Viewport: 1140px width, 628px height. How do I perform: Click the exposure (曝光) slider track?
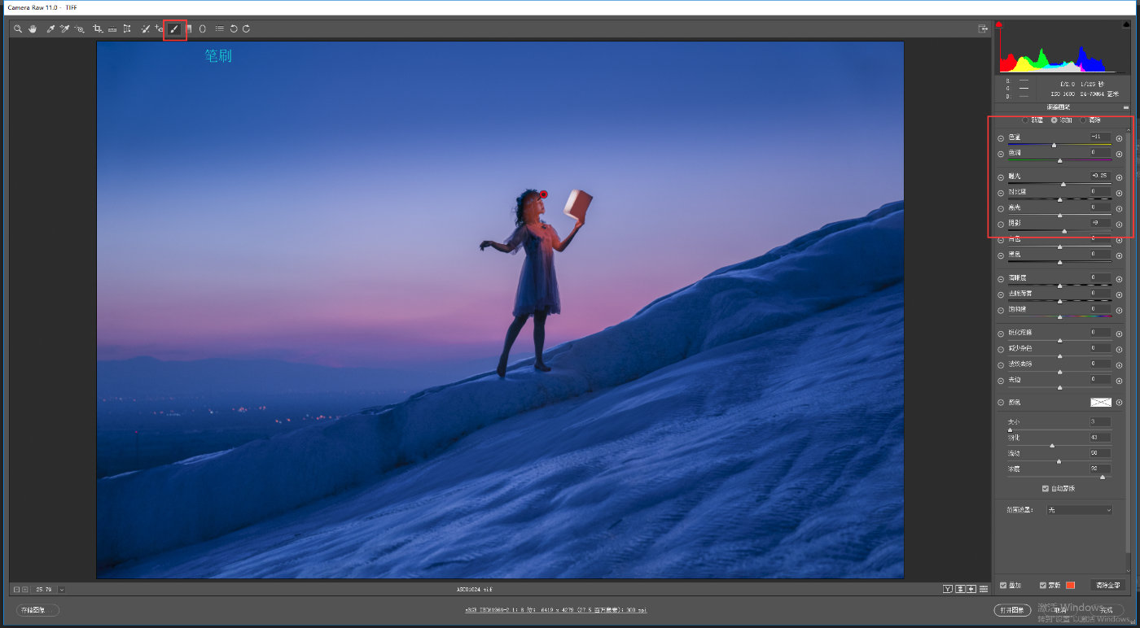tap(1059, 184)
